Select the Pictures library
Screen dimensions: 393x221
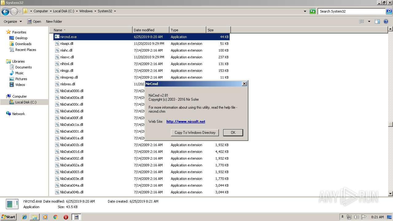tap(21, 79)
